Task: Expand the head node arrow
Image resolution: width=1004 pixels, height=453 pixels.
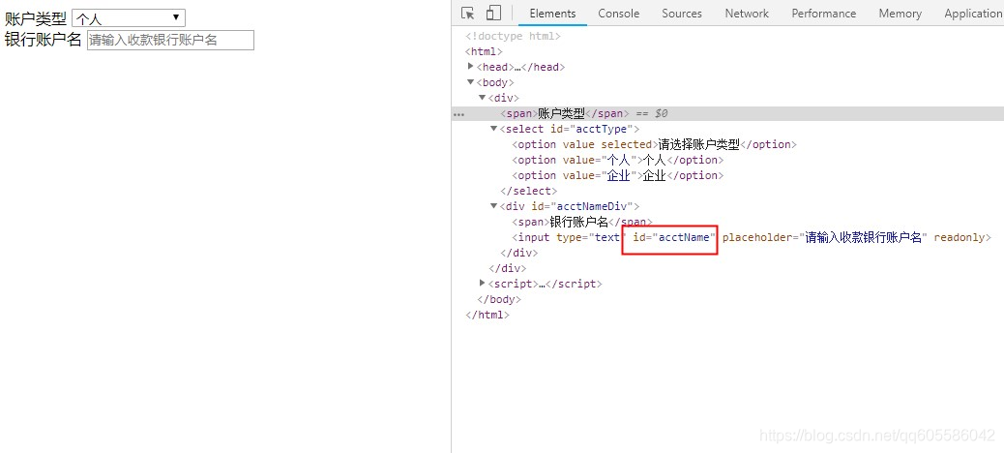Action: click(x=471, y=67)
